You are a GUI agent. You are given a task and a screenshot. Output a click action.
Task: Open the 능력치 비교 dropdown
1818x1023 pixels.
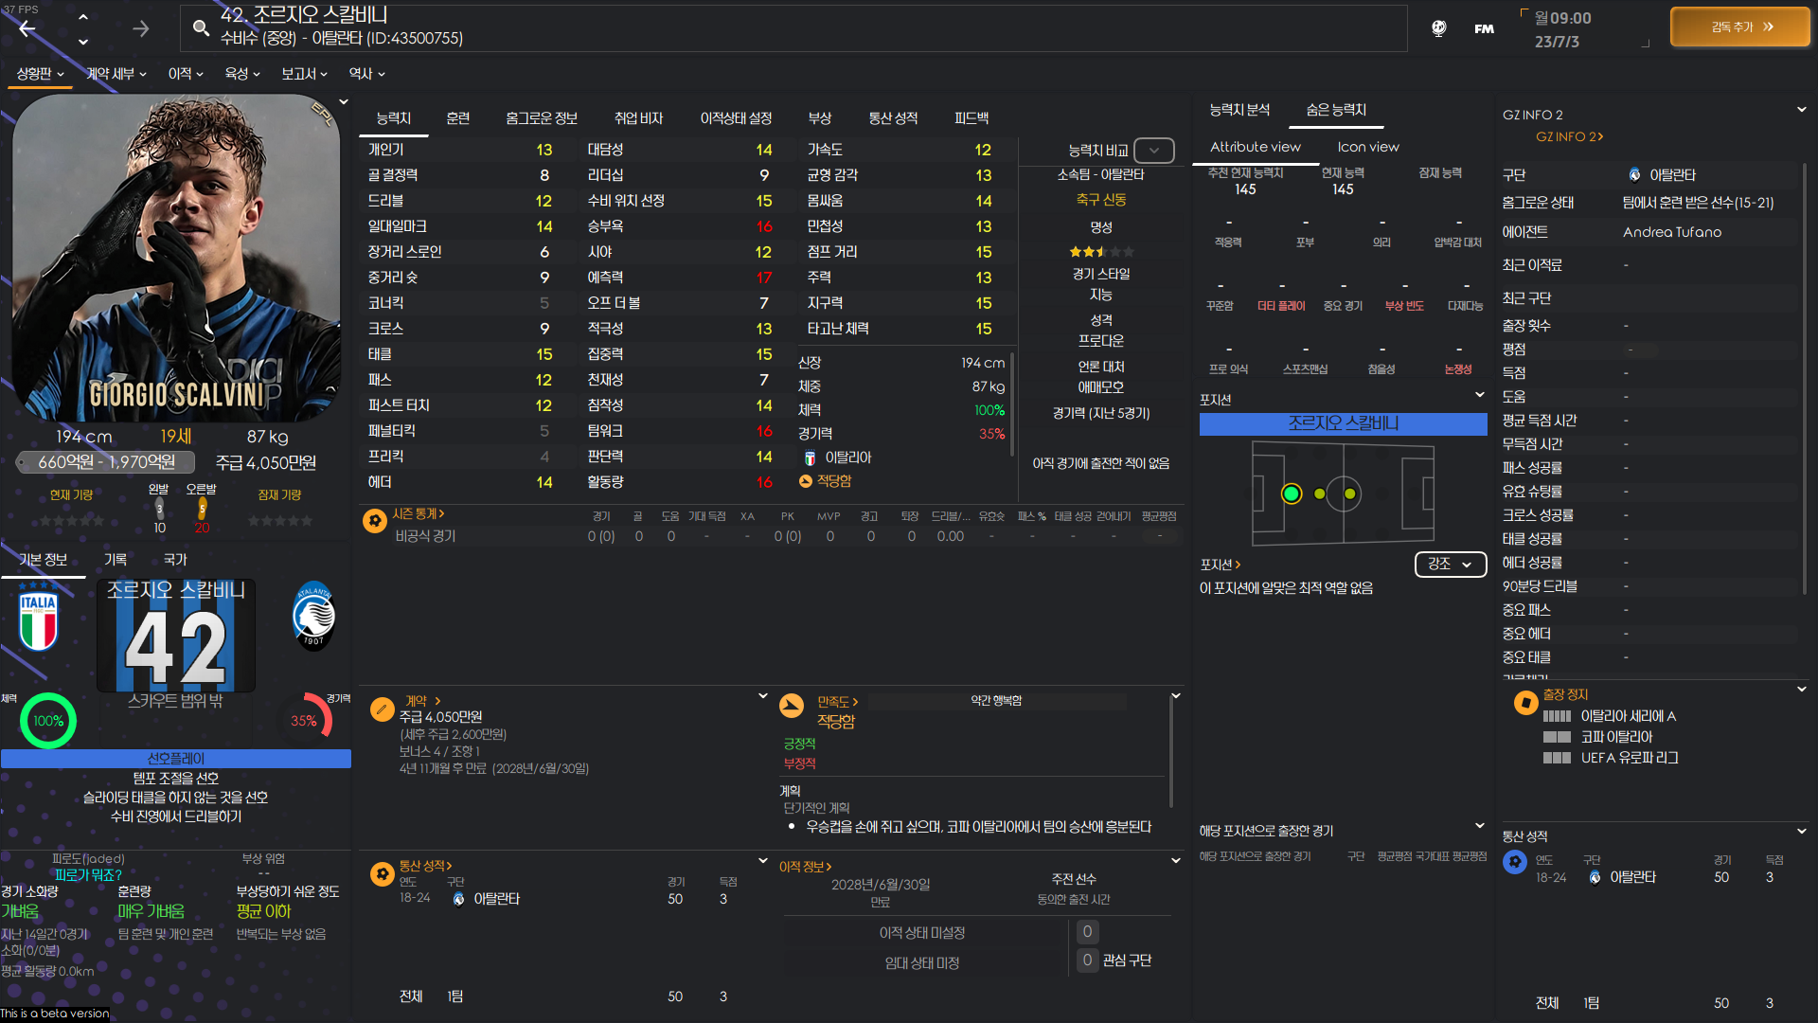click(1153, 150)
